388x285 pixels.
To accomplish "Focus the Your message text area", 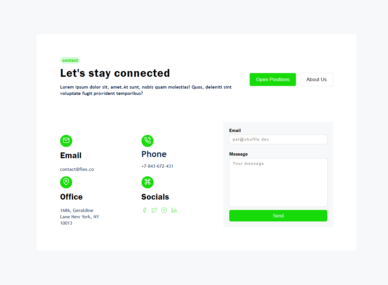I will click(x=278, y=182).
